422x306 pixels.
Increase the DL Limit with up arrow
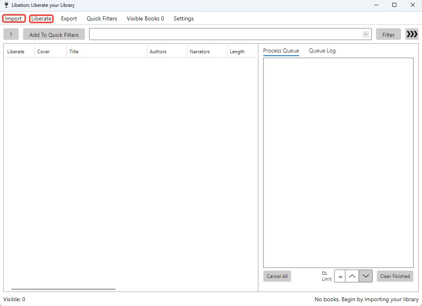tap(352, 276)
